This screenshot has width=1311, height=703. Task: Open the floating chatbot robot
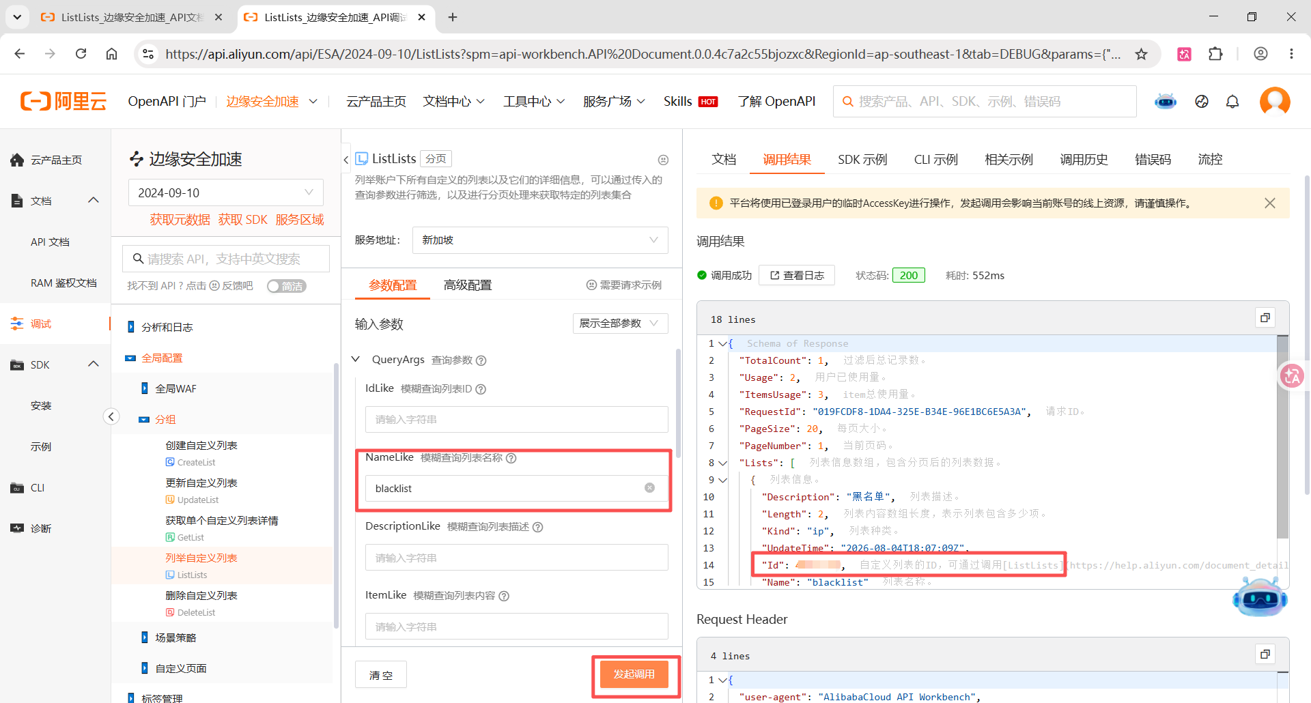[1260, 598]
